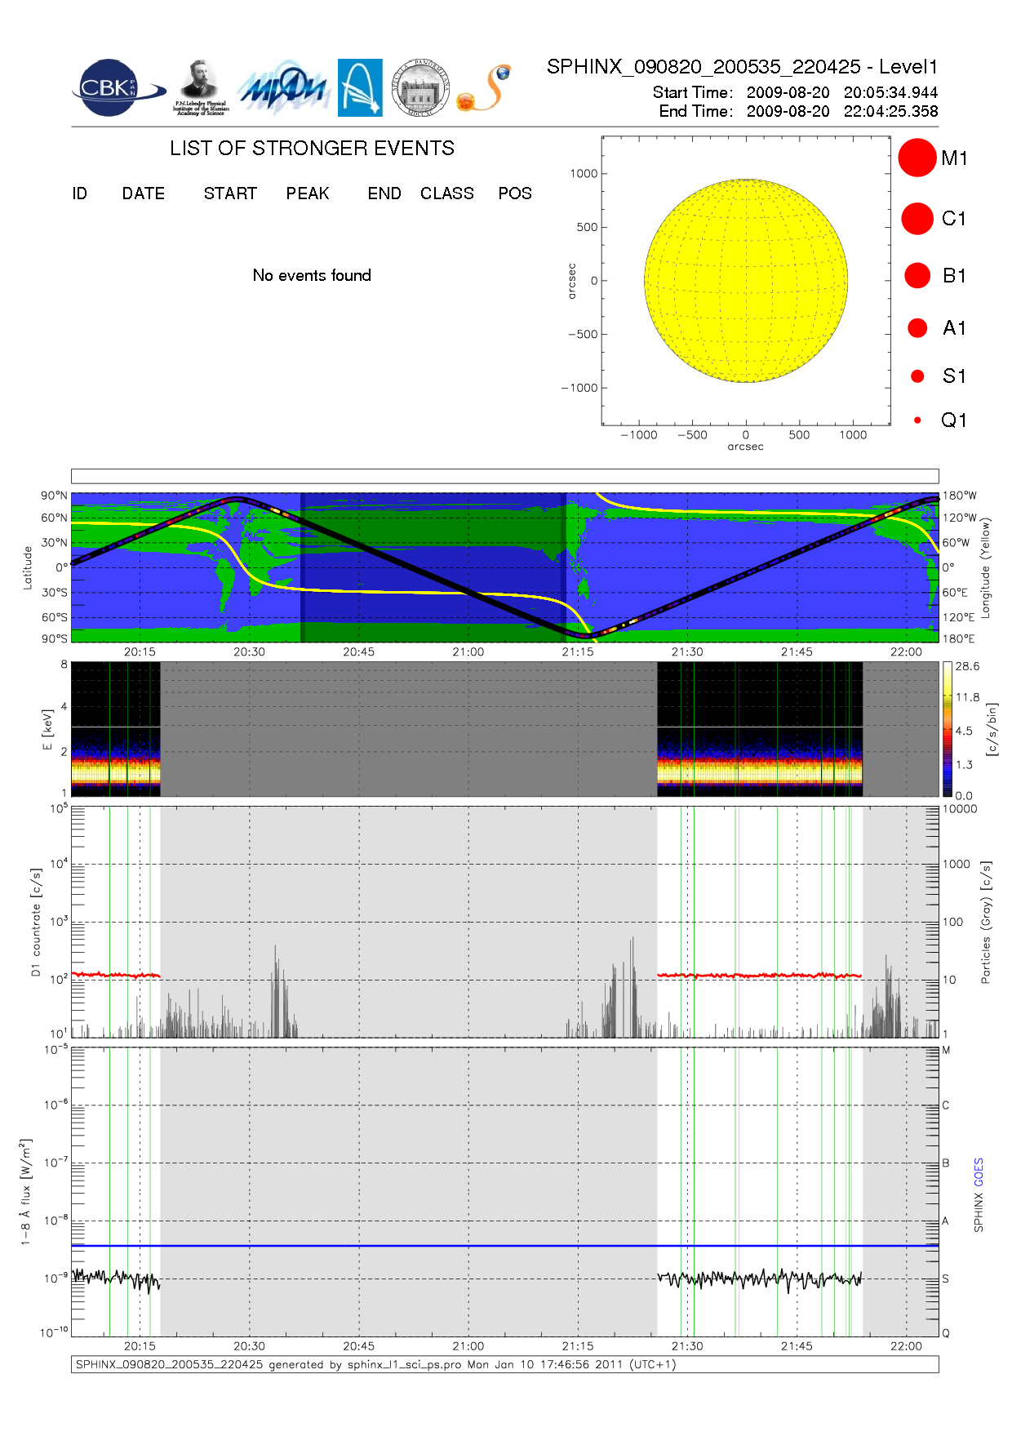1012x1432 pixels.
Task: Click the blue square arc logo
Action: pyautogui.click(x=360, y=87)
